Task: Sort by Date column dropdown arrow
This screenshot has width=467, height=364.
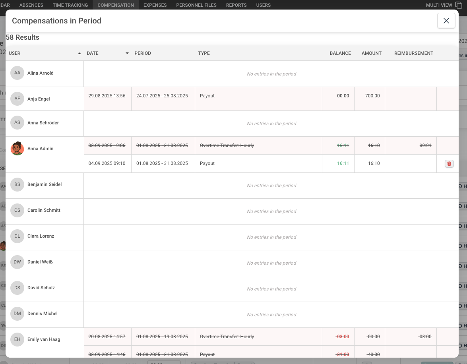Action: click(x=127, y=53)
